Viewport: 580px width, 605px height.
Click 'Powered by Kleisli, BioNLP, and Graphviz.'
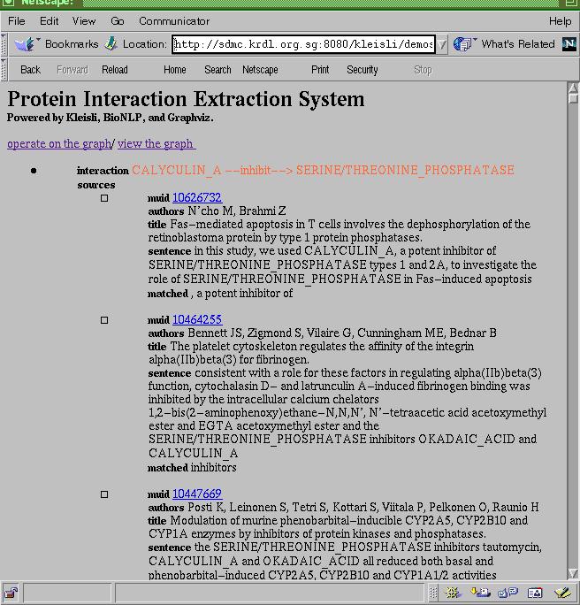[111, 118]
